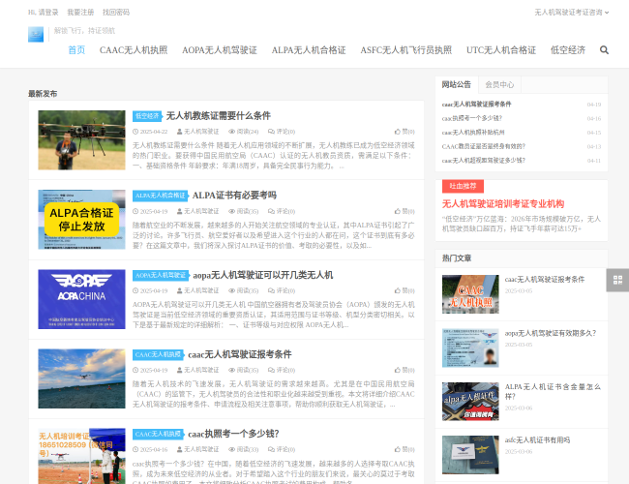Like the aopa无人机驾驶证可以开几类无人机 post
This screenshot has width=629, height=484.
(x=404, y=290)
